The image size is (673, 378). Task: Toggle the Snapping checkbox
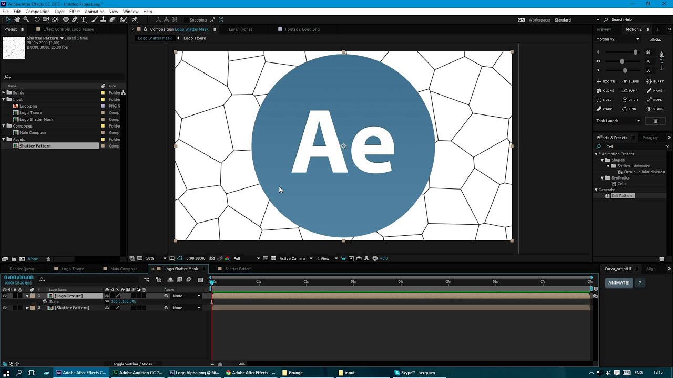187,20
